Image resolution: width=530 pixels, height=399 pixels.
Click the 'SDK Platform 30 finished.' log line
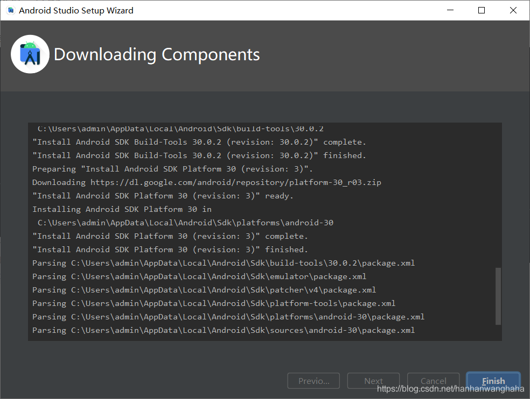click(x=170, y=250)
